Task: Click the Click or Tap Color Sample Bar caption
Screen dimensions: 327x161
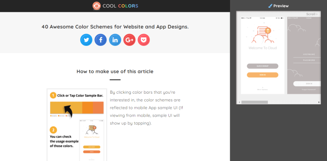Action: pos(80,96)
